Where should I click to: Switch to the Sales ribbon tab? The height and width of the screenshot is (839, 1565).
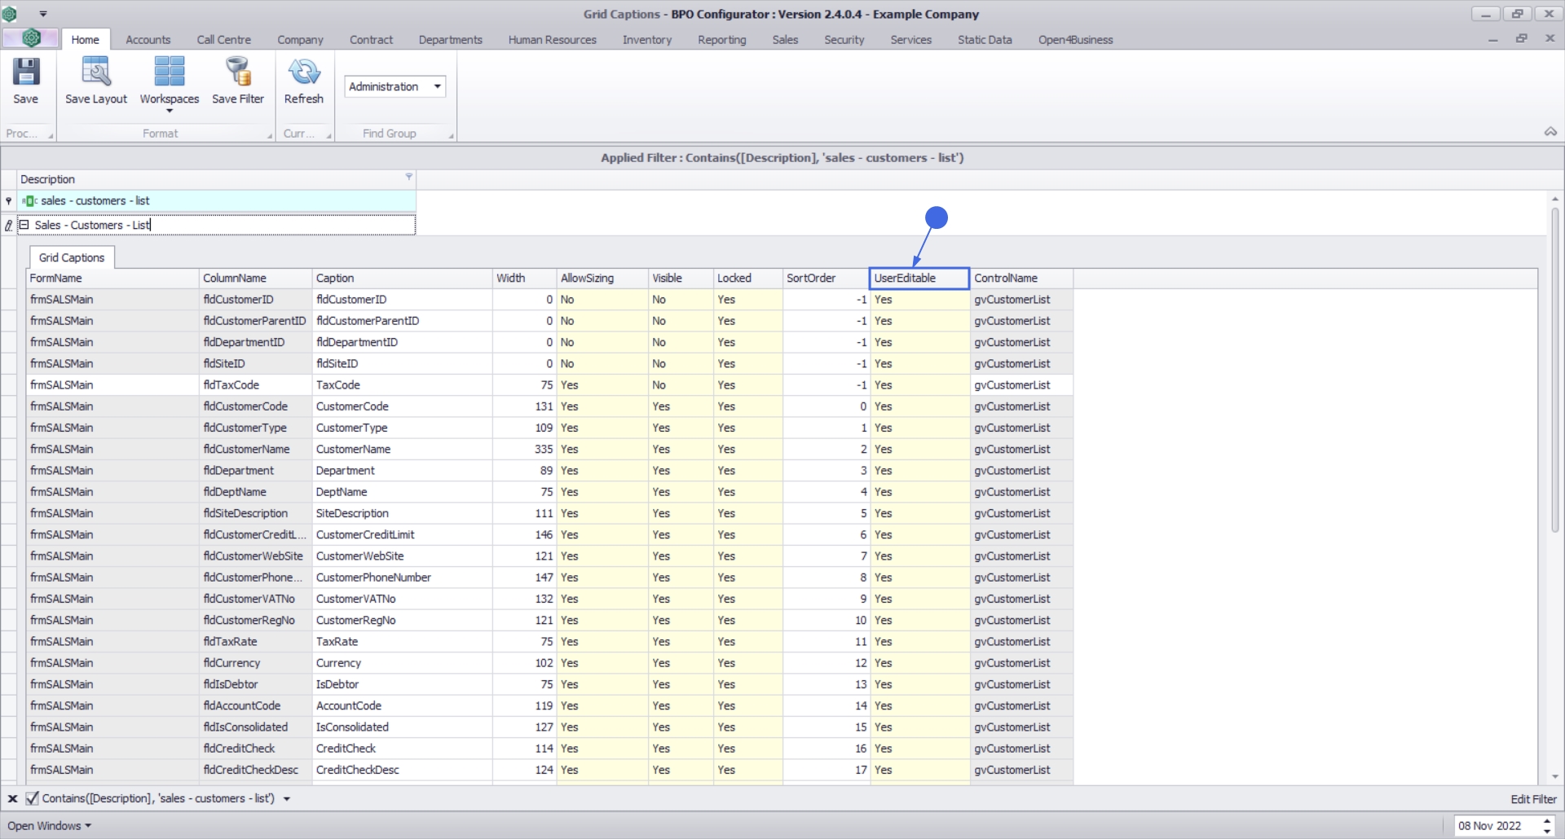pyautogui.click(x=784, y=40)
